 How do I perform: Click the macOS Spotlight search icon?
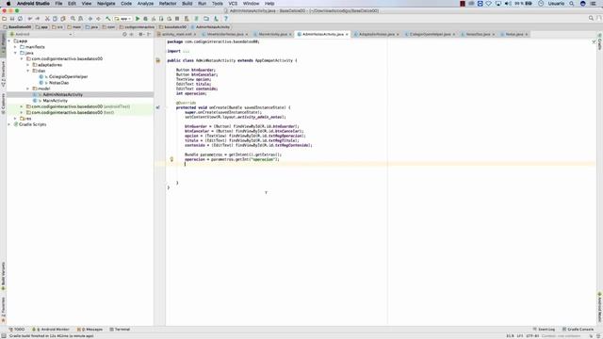(572, 4)
